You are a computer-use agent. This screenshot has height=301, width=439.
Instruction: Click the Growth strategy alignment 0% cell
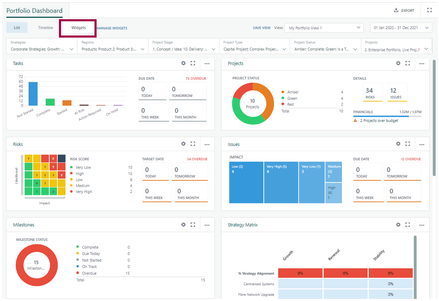tap(300, 273)
